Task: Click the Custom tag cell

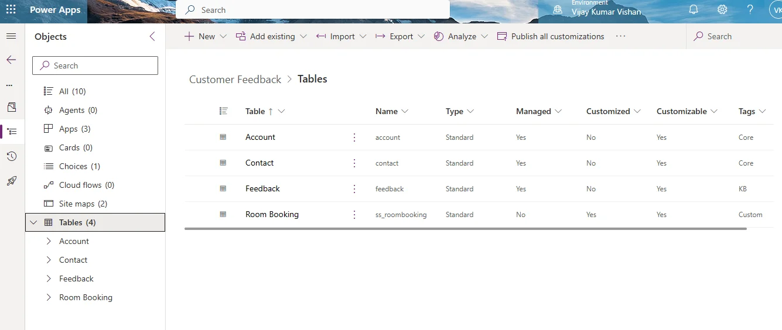Action: point(750,215)
